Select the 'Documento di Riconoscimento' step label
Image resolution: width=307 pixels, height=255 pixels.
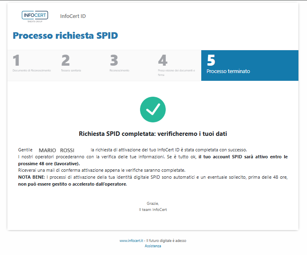(x=32, y=71)
